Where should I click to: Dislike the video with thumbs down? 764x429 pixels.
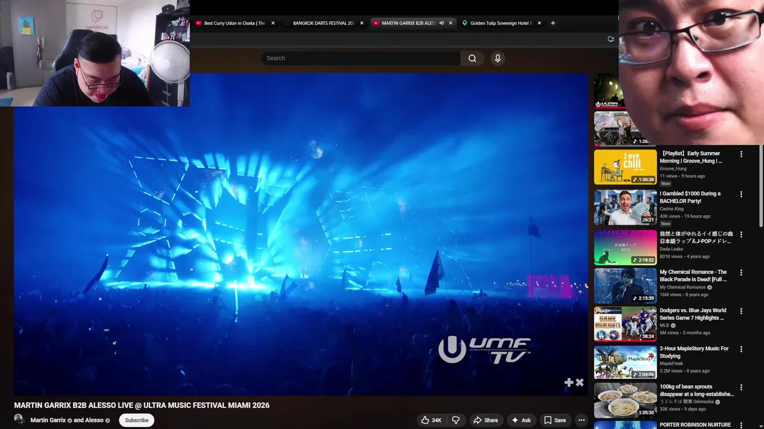[456, 420]
